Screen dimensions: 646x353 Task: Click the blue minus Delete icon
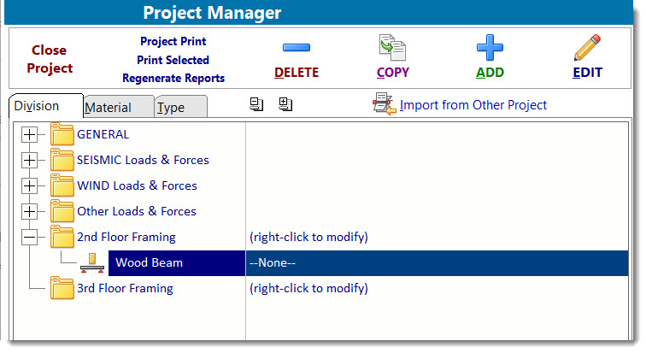[296, 49]
